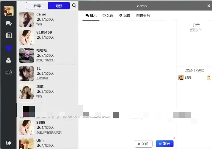
Task: Open the Uhh group avatar thumbnail
Action: (27, 144)
